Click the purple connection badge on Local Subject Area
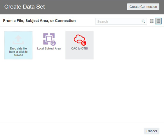This screenshot has width=164, height=138. (53, 43)
